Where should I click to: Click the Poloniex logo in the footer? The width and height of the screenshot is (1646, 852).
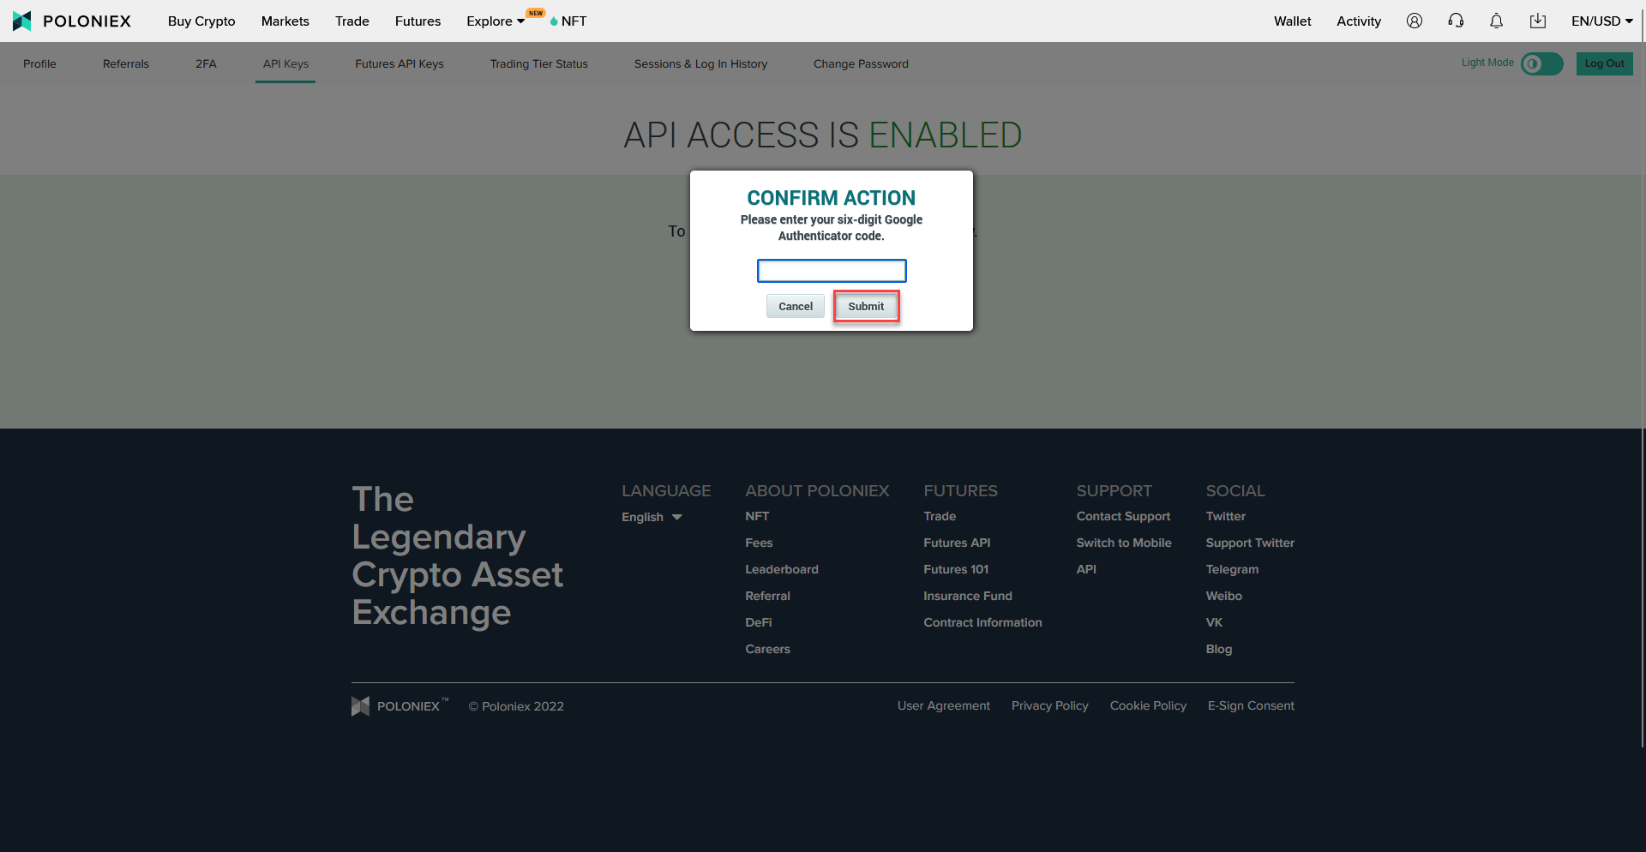coord(399,705)
